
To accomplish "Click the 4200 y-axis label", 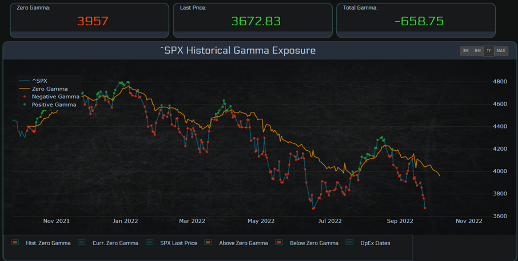I will (x=500, y=149).
